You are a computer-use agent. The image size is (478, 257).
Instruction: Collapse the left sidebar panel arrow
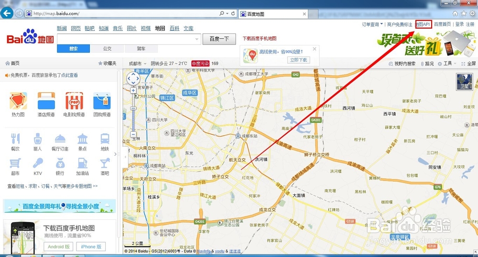pos(125,157)
